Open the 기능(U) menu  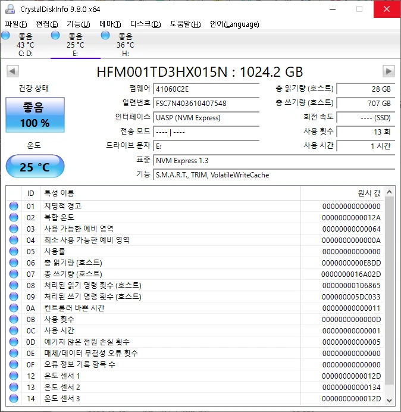click(x=79, y=24)
